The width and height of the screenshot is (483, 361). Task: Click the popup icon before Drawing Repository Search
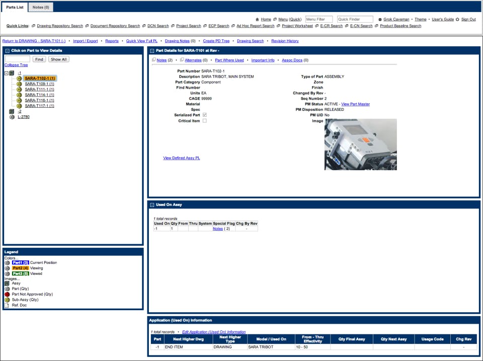tap(33, 26)
